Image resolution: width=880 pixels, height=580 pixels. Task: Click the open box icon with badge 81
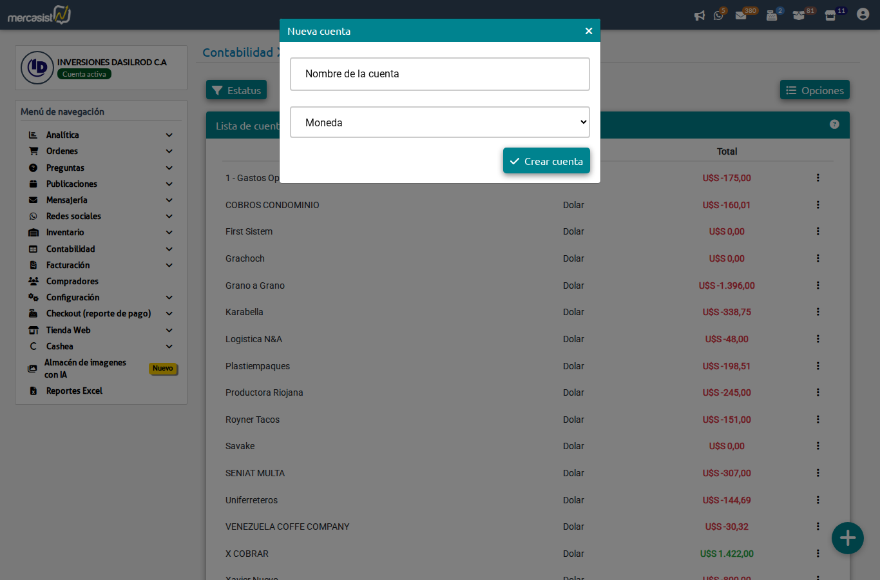coord(799,15)
